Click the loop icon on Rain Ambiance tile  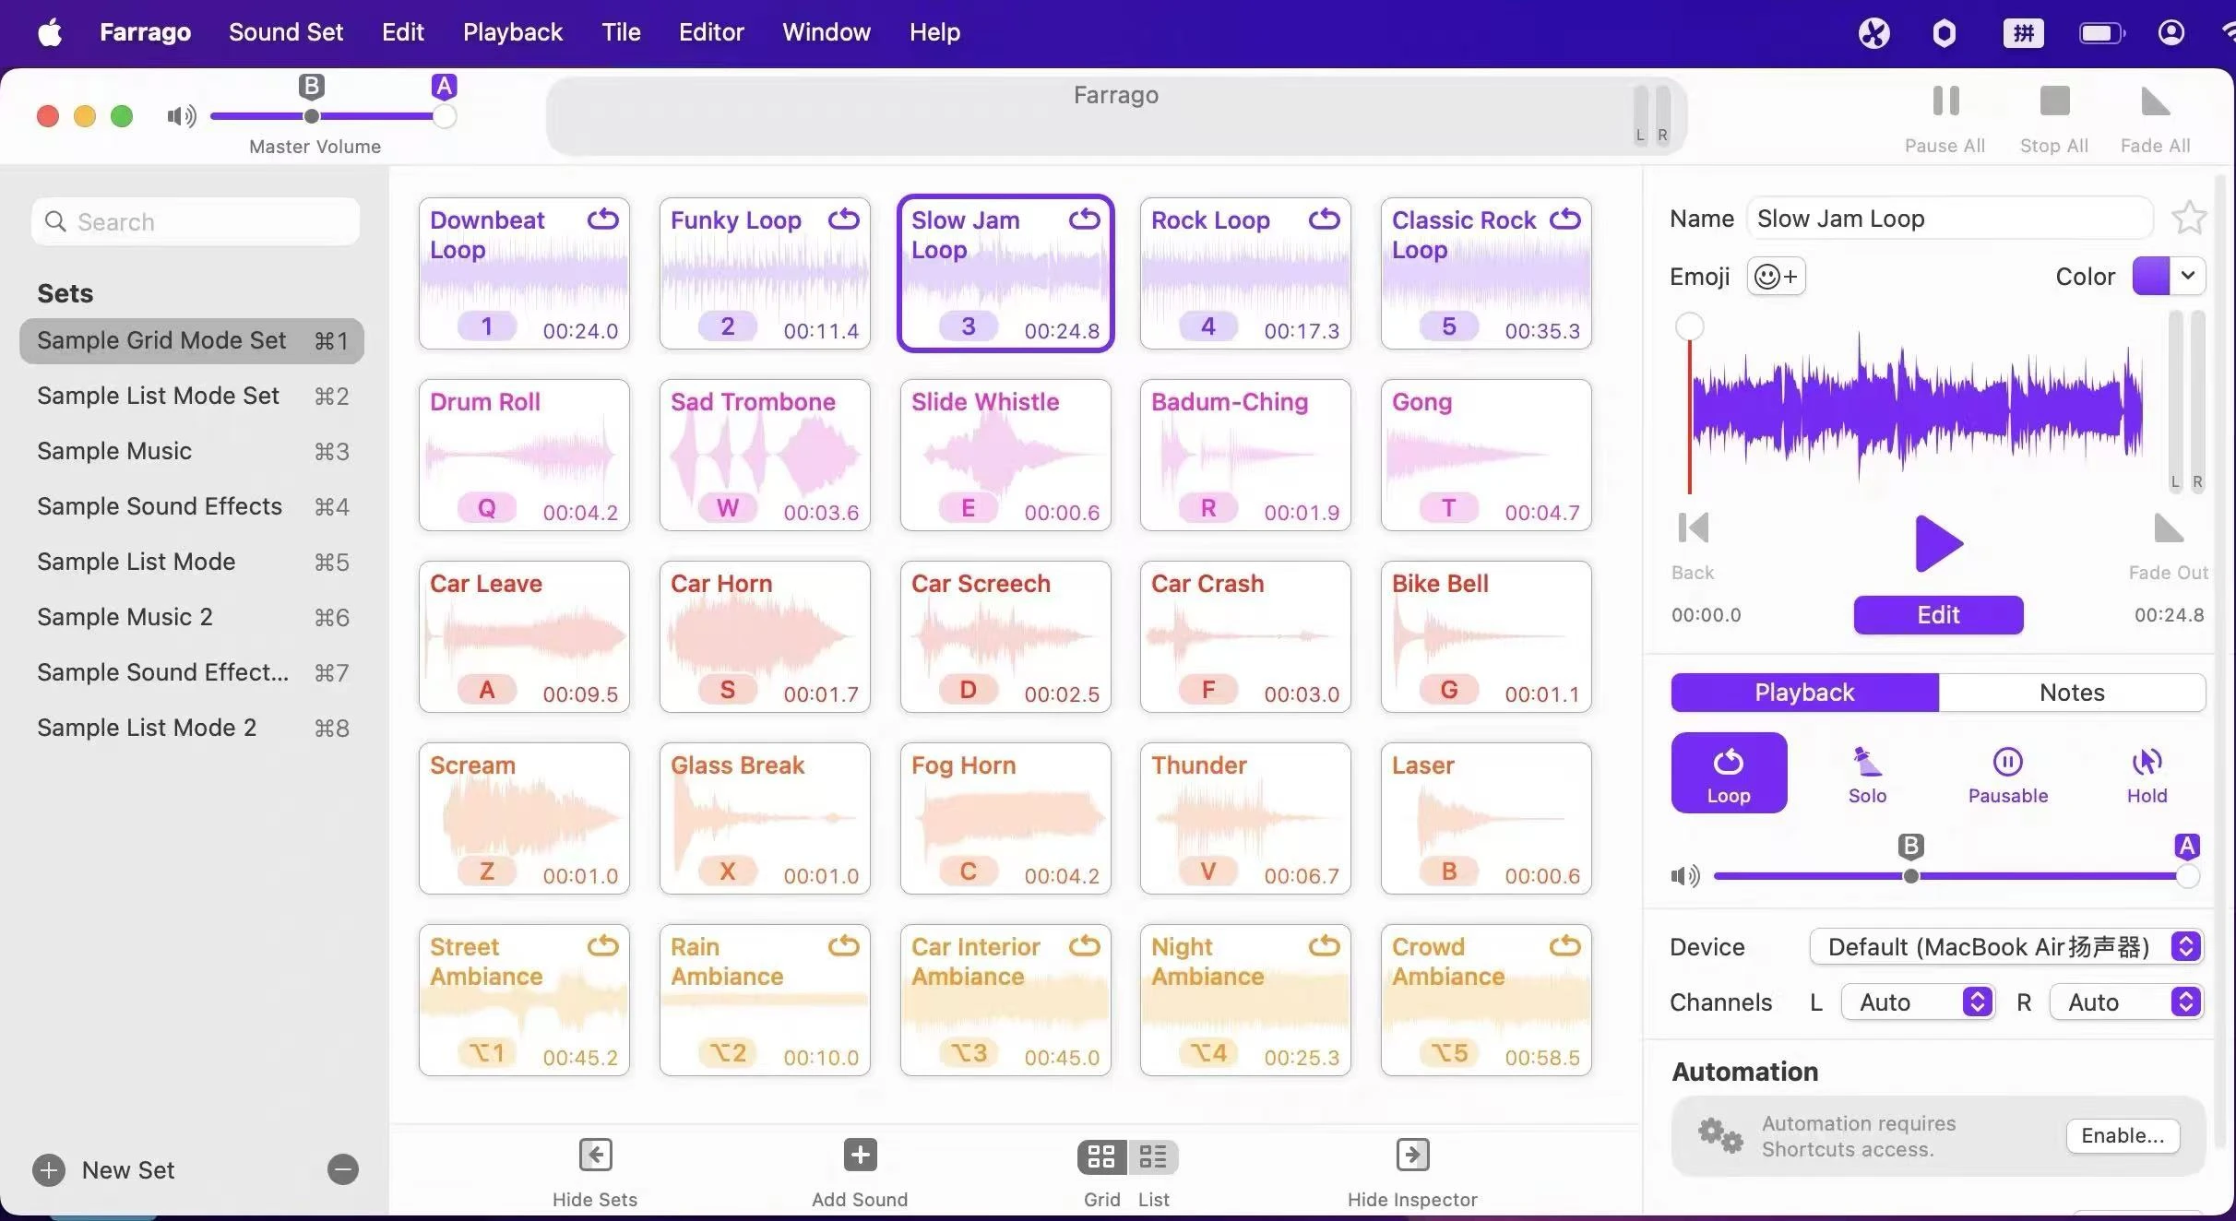tap(843, 946)
